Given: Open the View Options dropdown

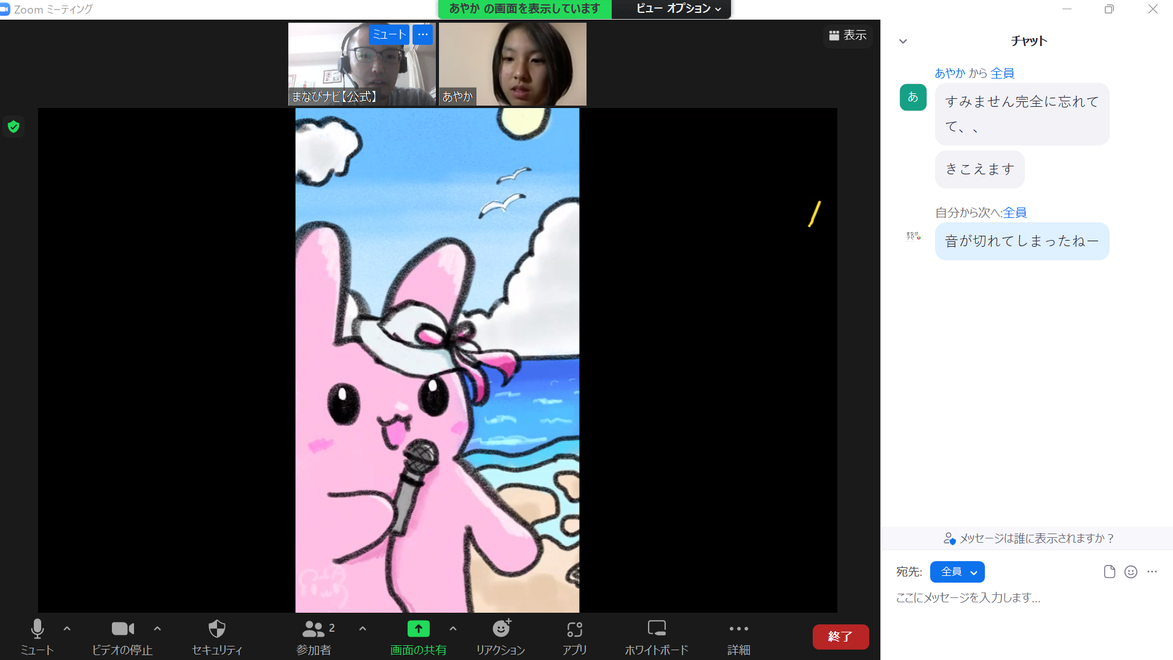Looking at the screenshot, I should click(678, 9).
